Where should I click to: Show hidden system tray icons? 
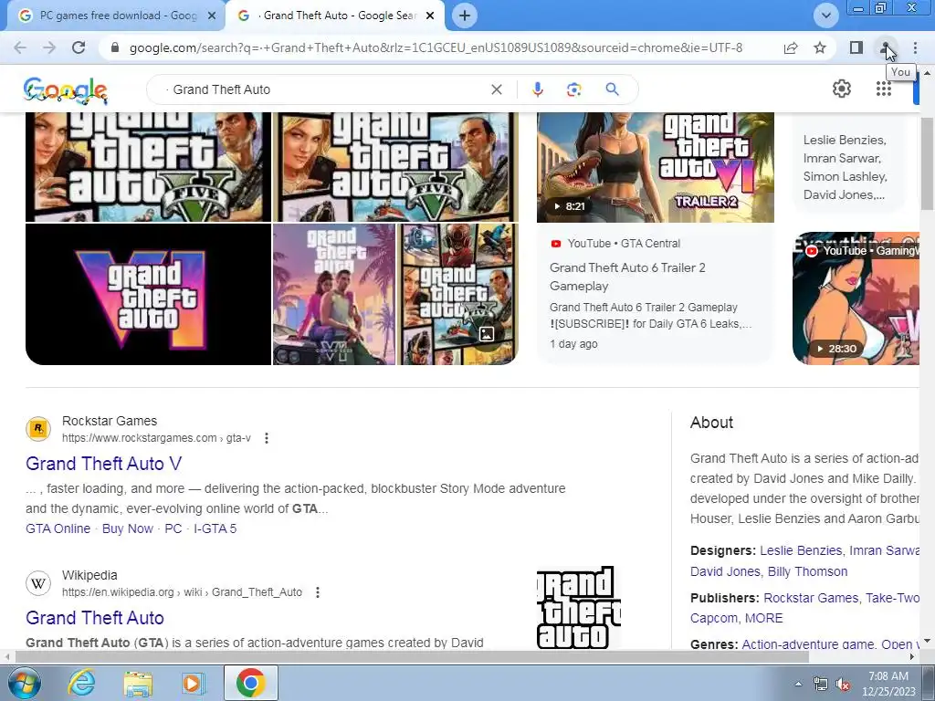click(798, 685)
